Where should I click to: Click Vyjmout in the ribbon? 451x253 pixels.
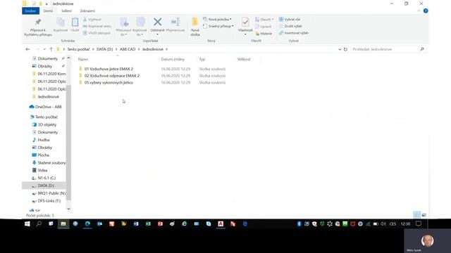tap(92, 20)
